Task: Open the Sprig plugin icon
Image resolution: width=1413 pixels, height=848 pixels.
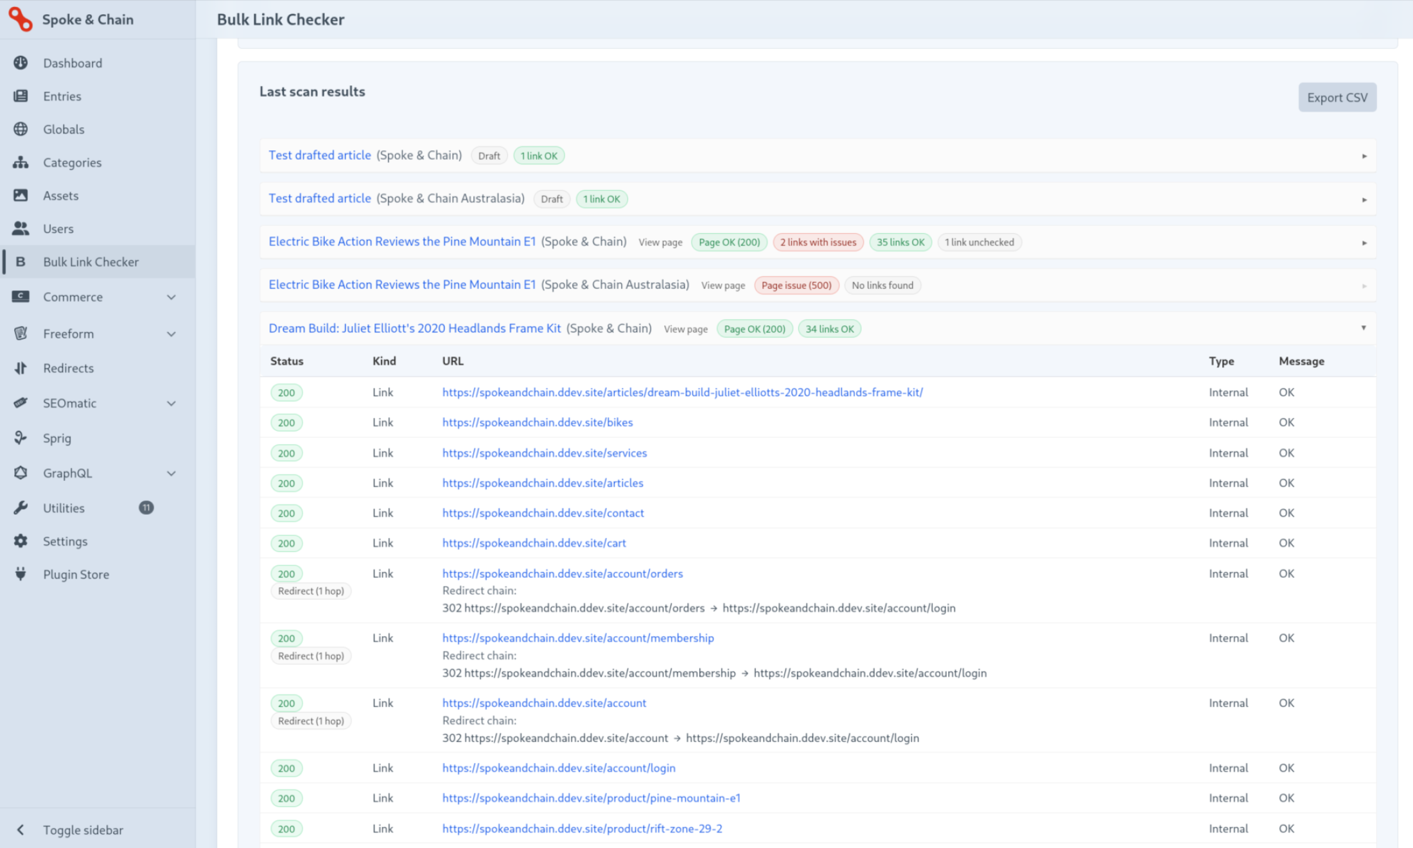Action: pos(21,438)
